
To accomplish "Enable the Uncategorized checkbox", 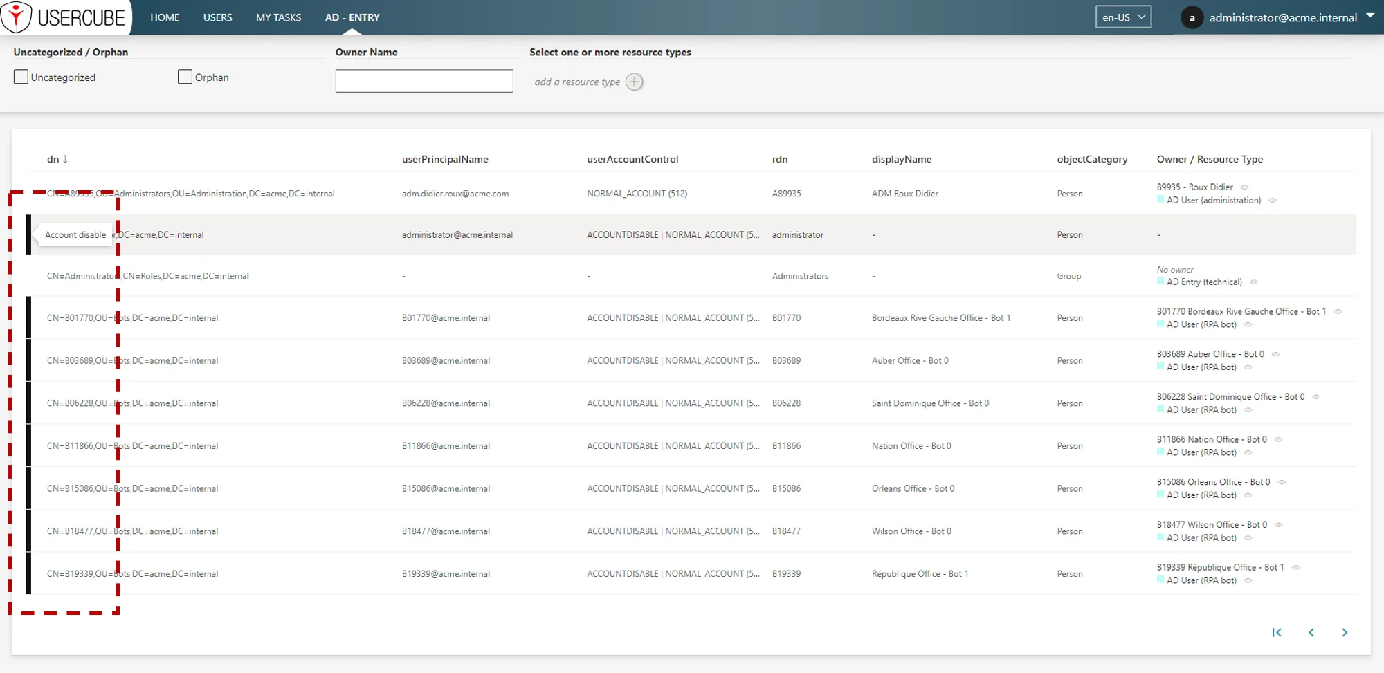I will click(21, 77).
